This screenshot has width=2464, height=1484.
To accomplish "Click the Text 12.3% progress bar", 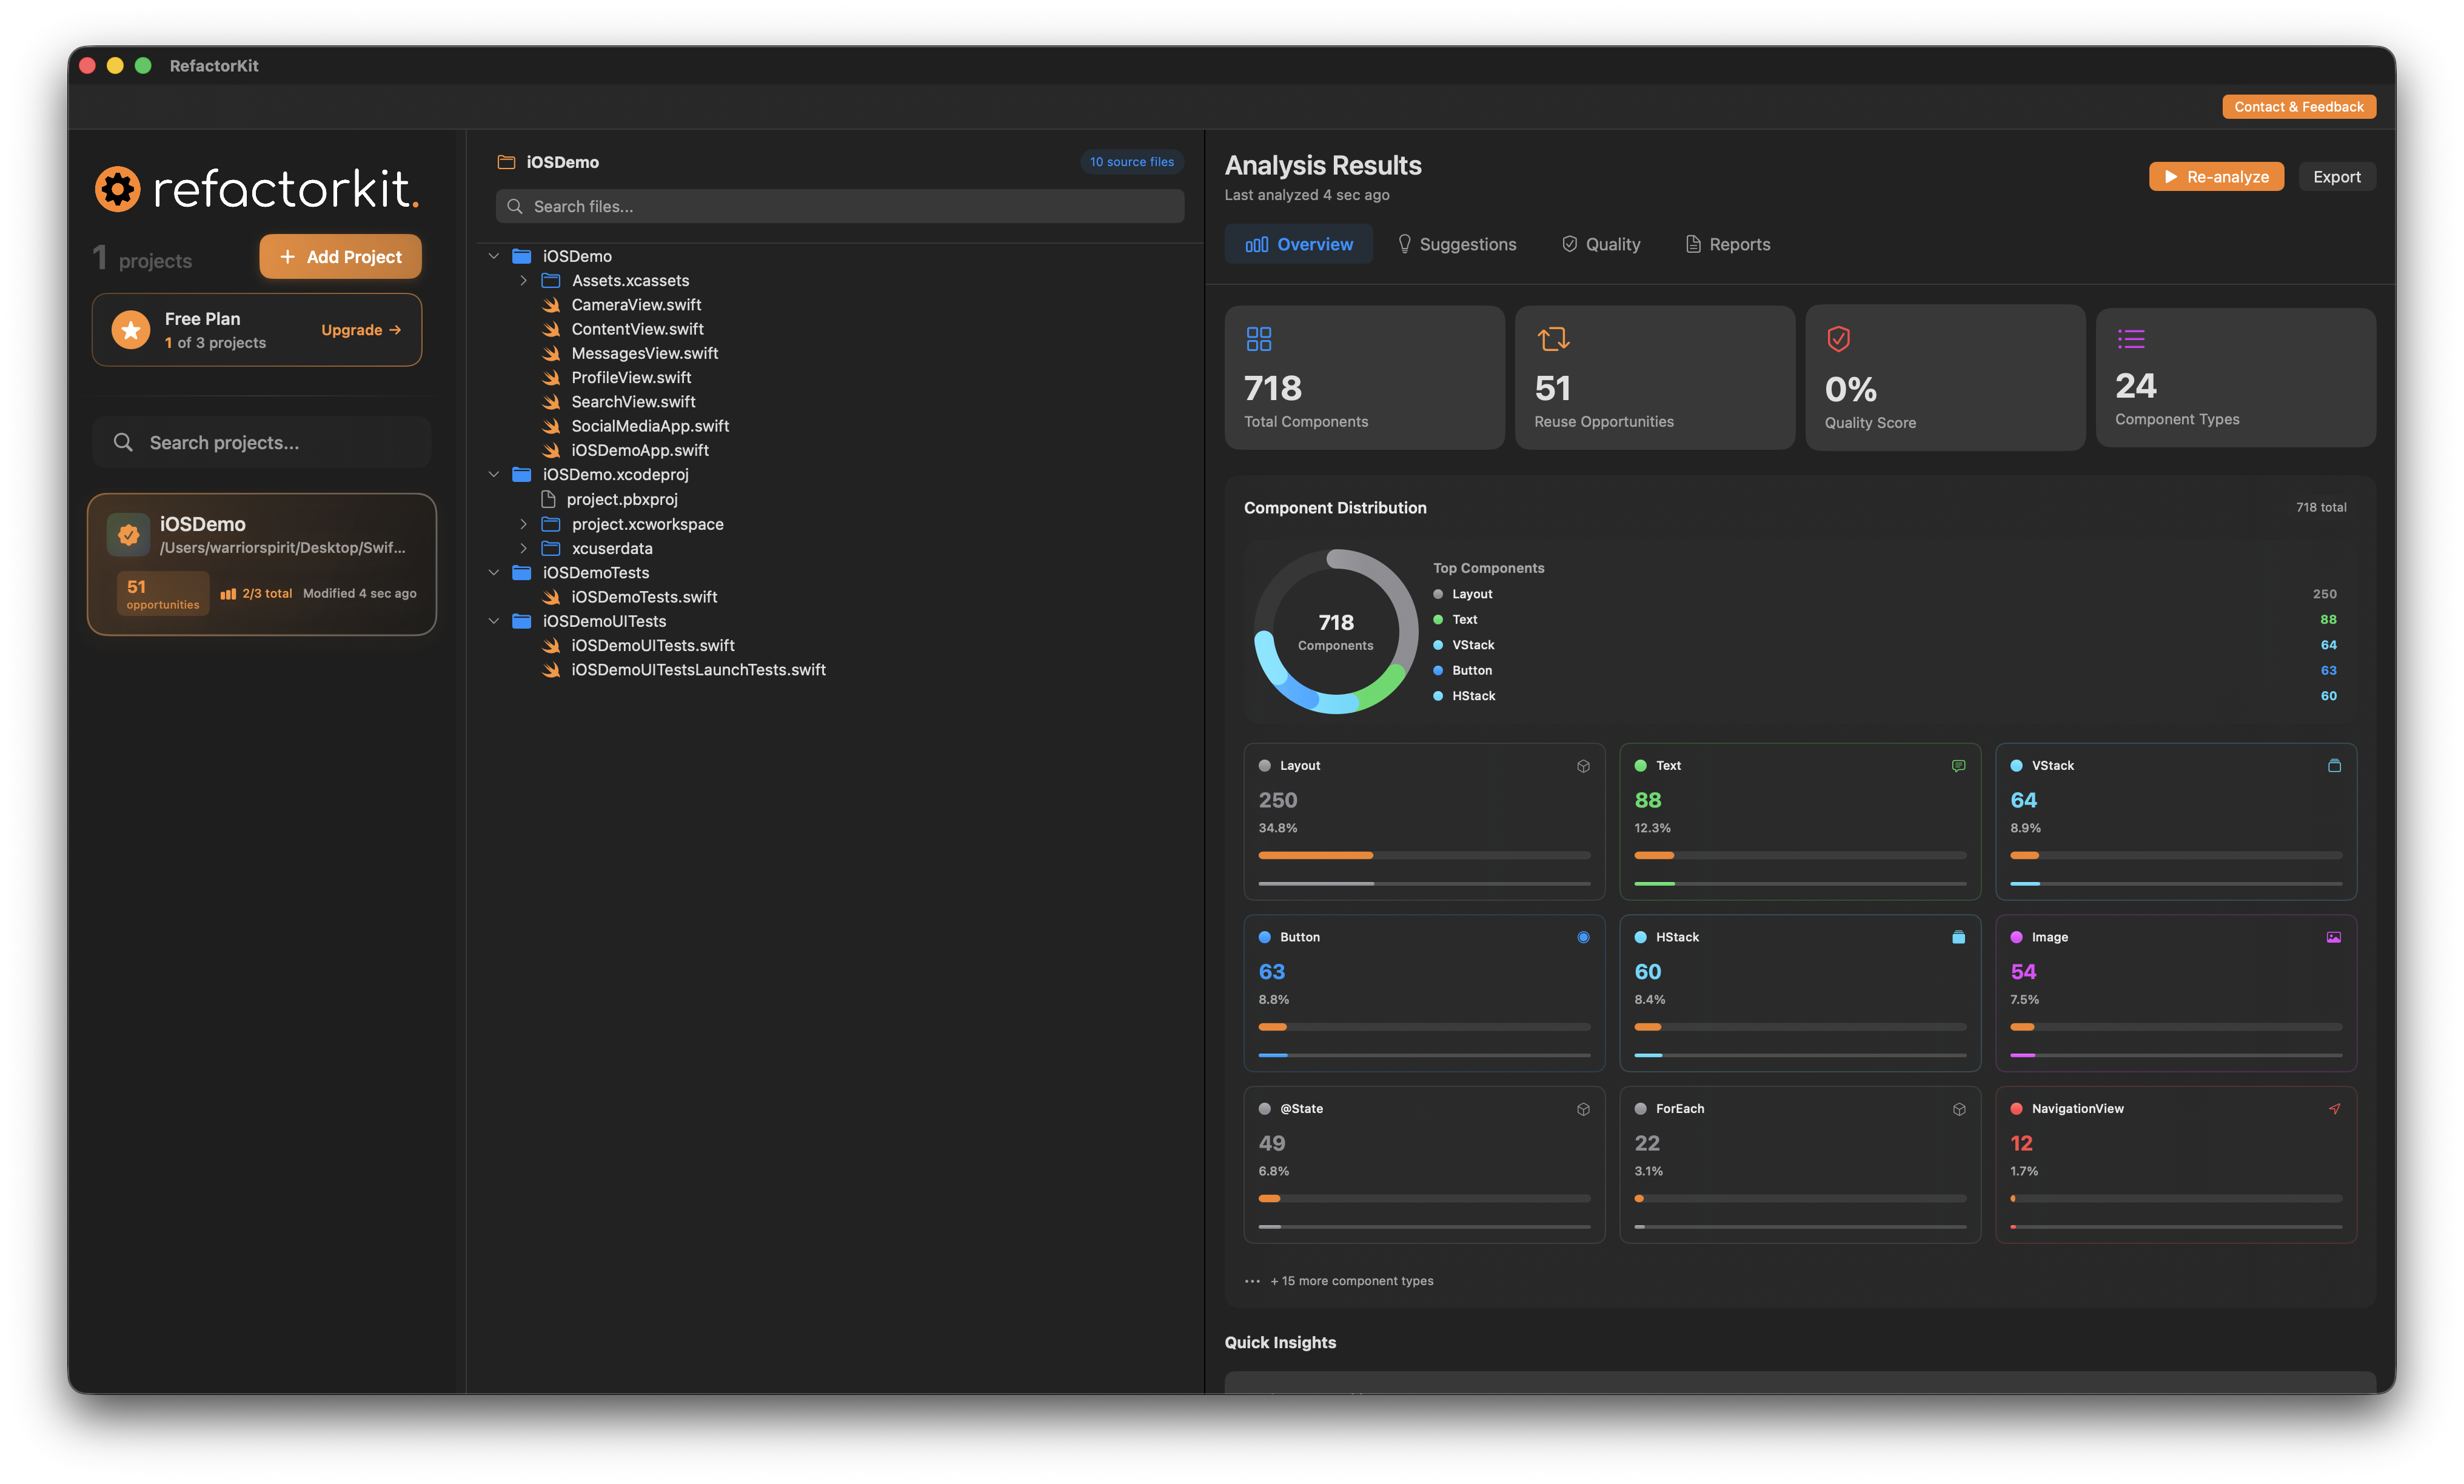I will (1799, 856).
